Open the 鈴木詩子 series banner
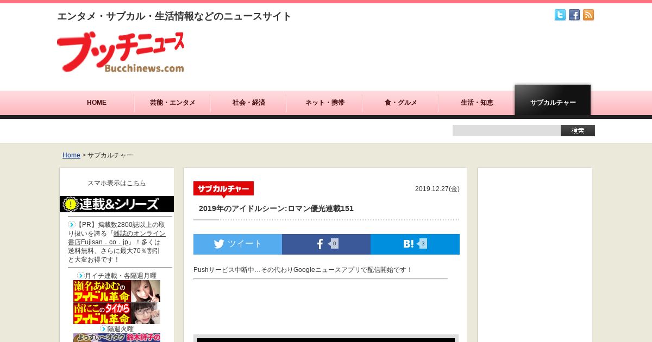The height and width of the screenshot is (342, 652). [117, 338]
